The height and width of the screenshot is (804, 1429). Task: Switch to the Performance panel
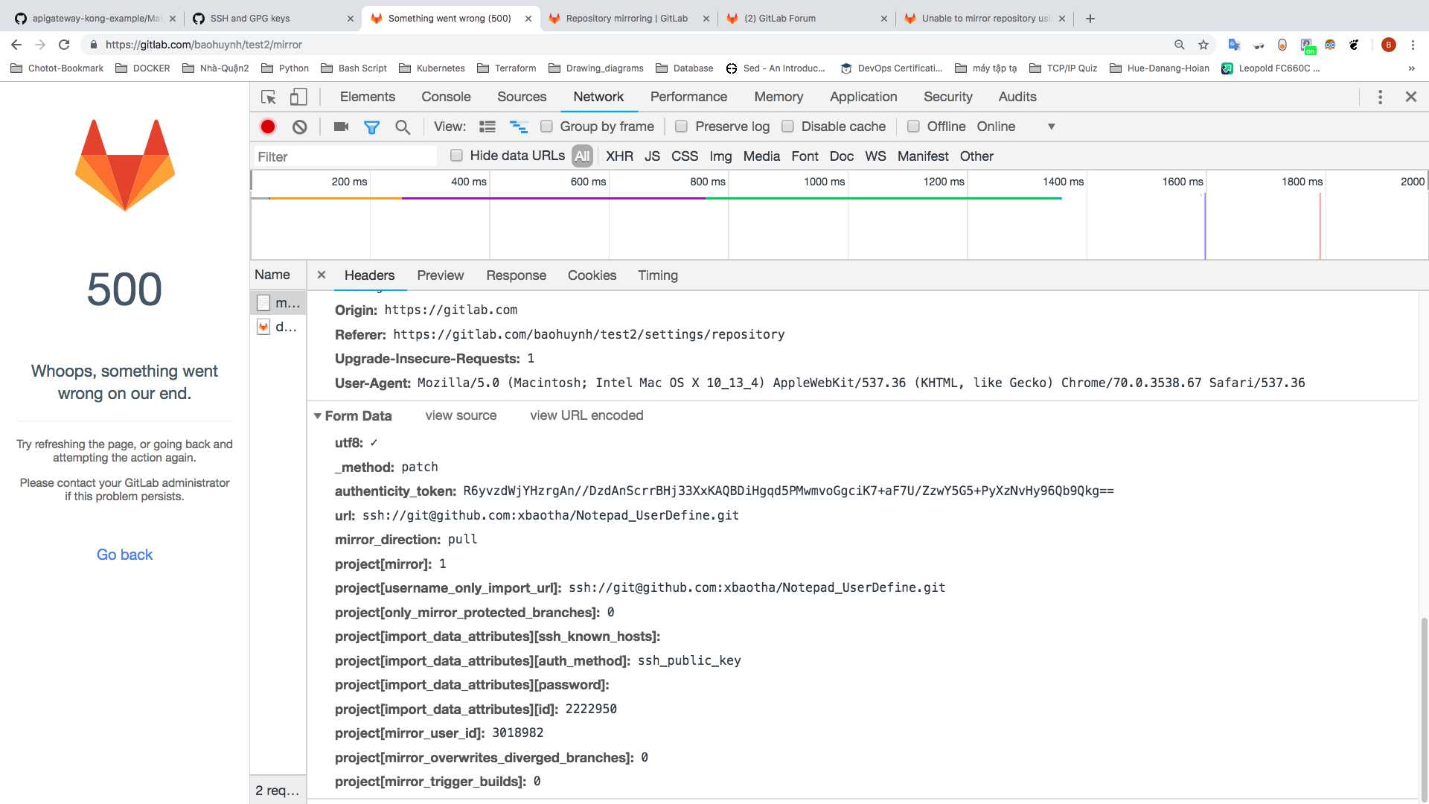[x=688, y=97]
